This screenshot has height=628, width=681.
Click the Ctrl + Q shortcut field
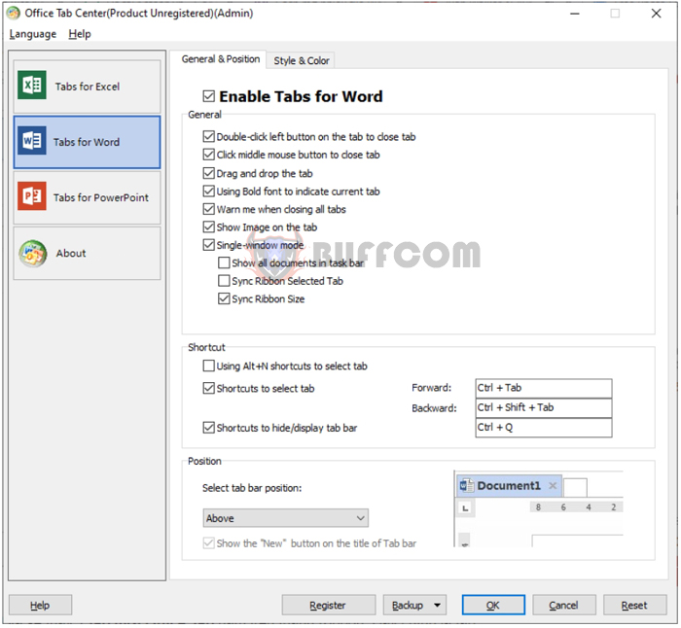coord(543,428)
